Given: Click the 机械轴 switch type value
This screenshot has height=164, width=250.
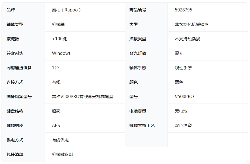Looking at the screenshot, I should [58, 24].
